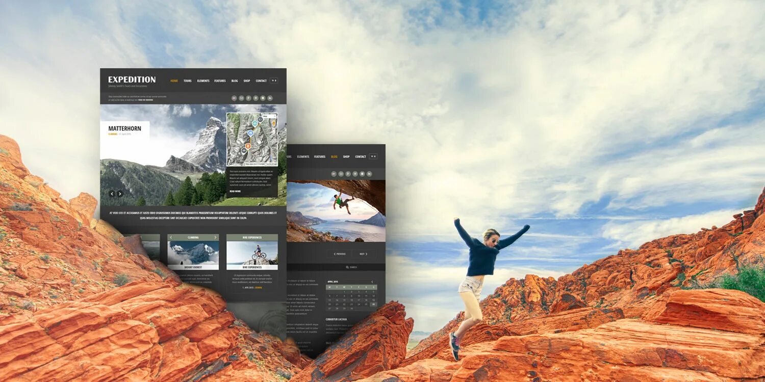765x382 pixels.
Task: Click the Bike Experiences green header
Action: (x=252, y=237)
